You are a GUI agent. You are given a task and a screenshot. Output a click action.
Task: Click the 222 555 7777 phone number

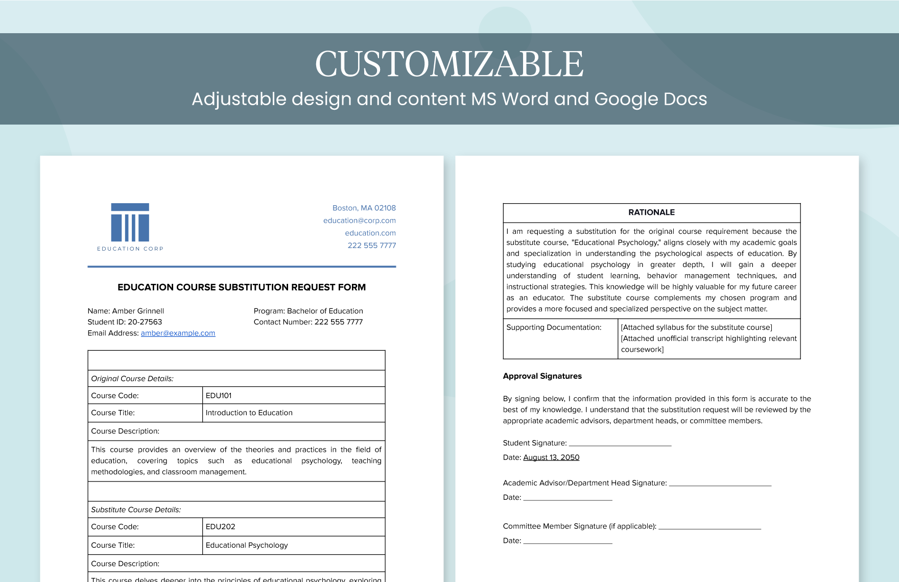371,246
